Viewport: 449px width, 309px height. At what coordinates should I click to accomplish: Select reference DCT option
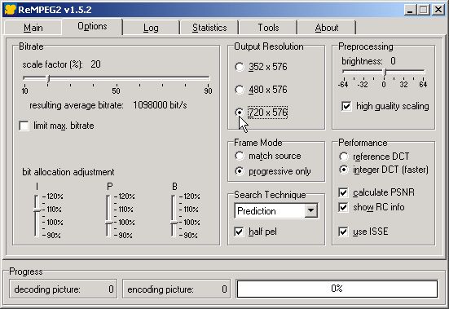(343, 157)
